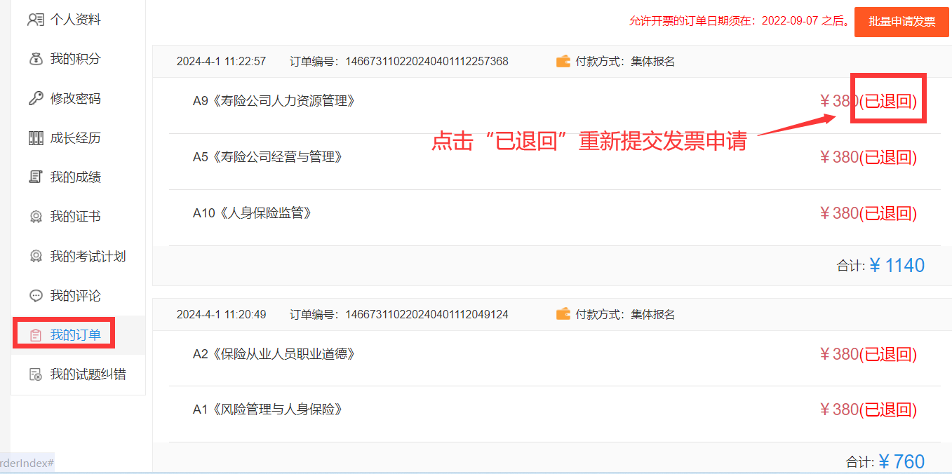This screenshot has height=474, width=952.
Task: Select the 我的积分 points icon
Action: (36, 59)
